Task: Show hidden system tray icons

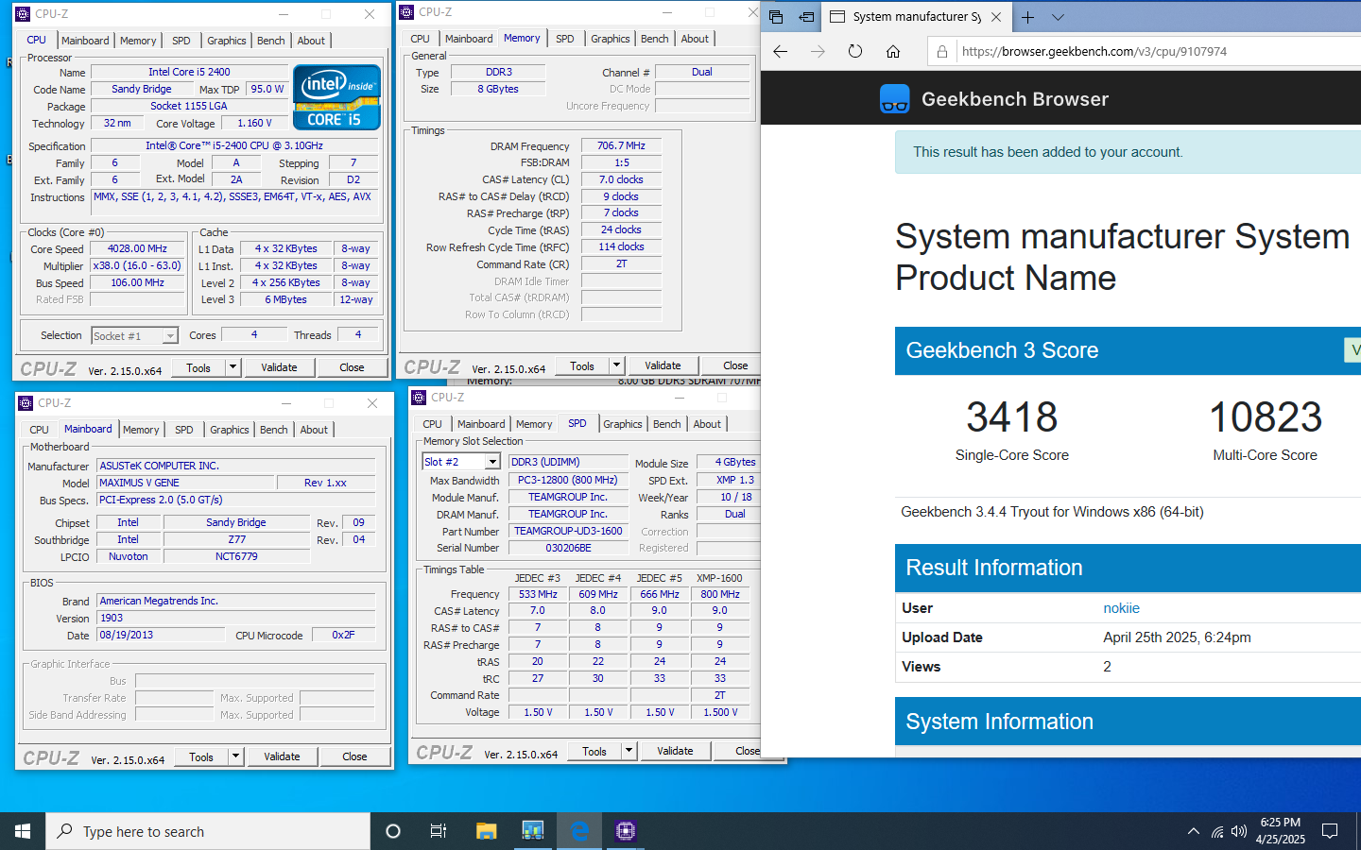Action: point(1194,832)
